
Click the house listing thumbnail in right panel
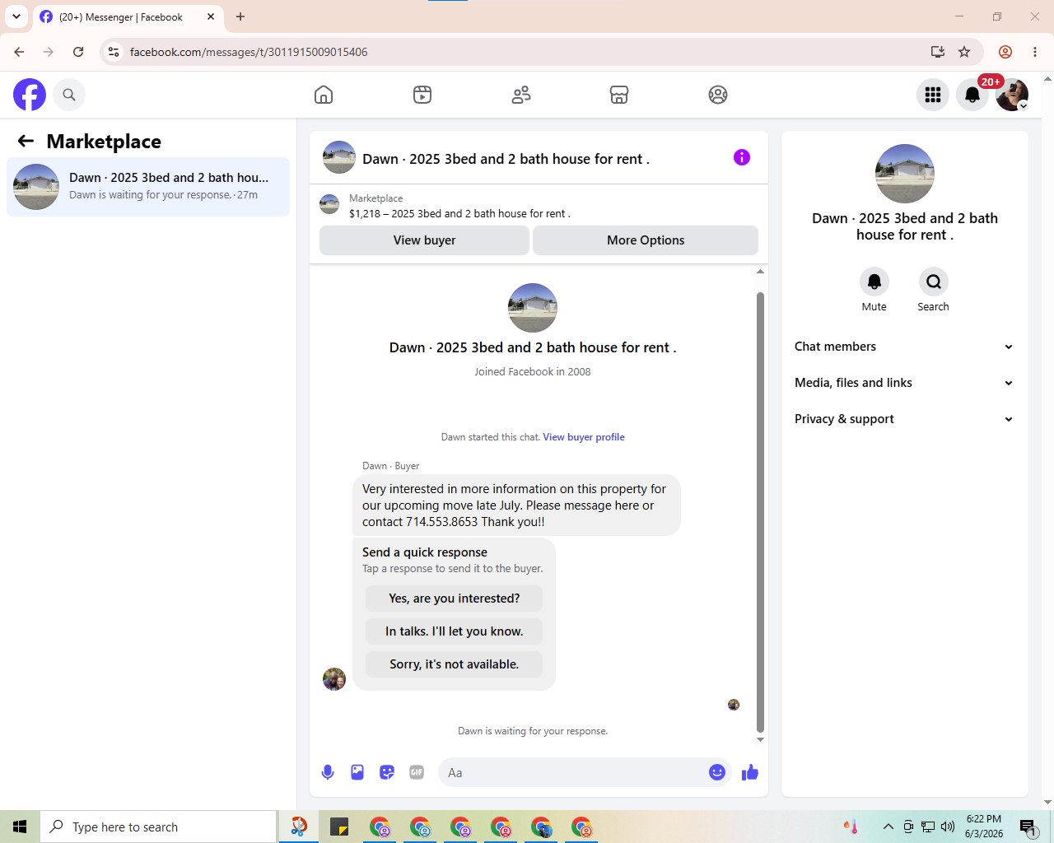905,174
